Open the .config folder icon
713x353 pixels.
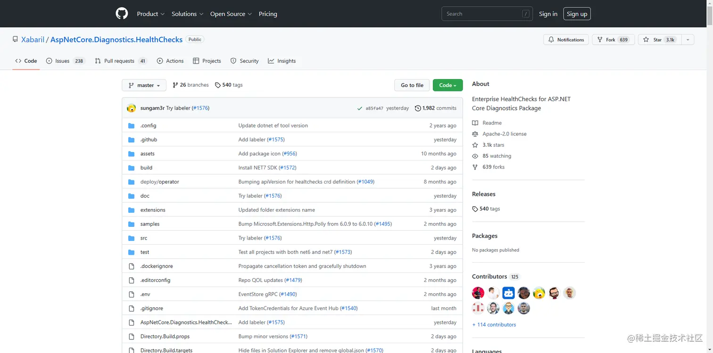click(x=132, y=126)
